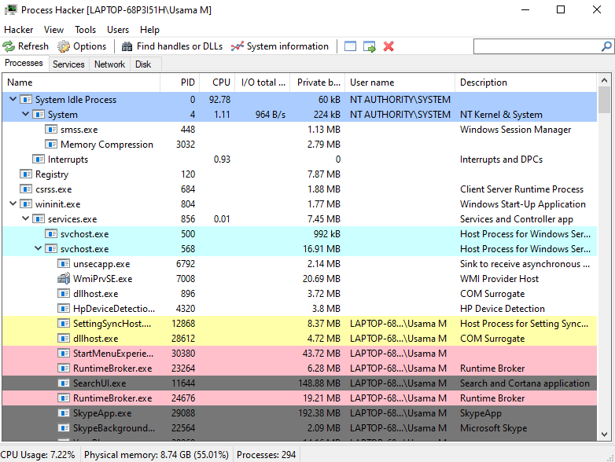Sort by the Name column header
The width and height of the screenshot is (615, 462).
click(81, 82)
